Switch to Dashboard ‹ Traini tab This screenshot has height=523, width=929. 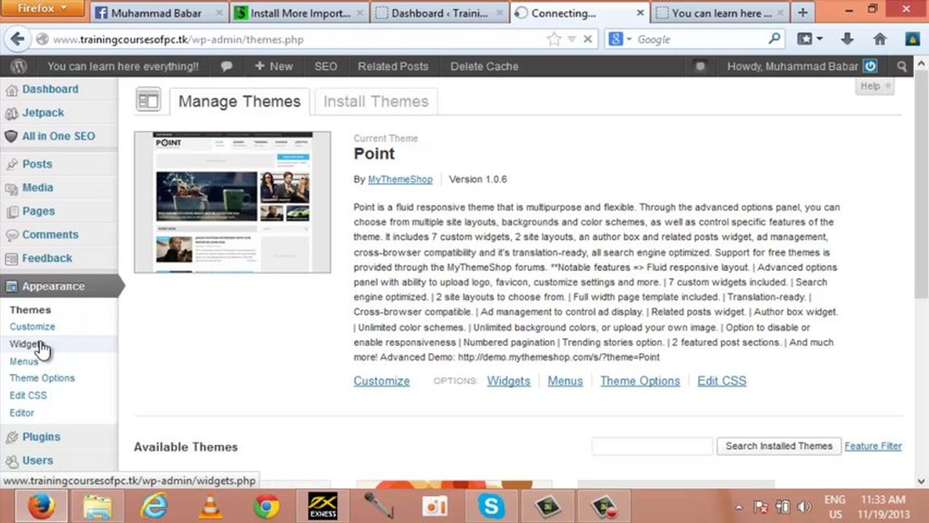pos(439,13)
